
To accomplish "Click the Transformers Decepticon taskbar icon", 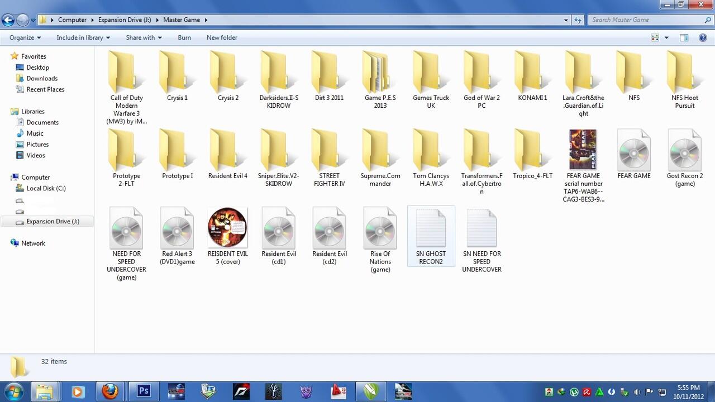I will (x=306, y=391).
